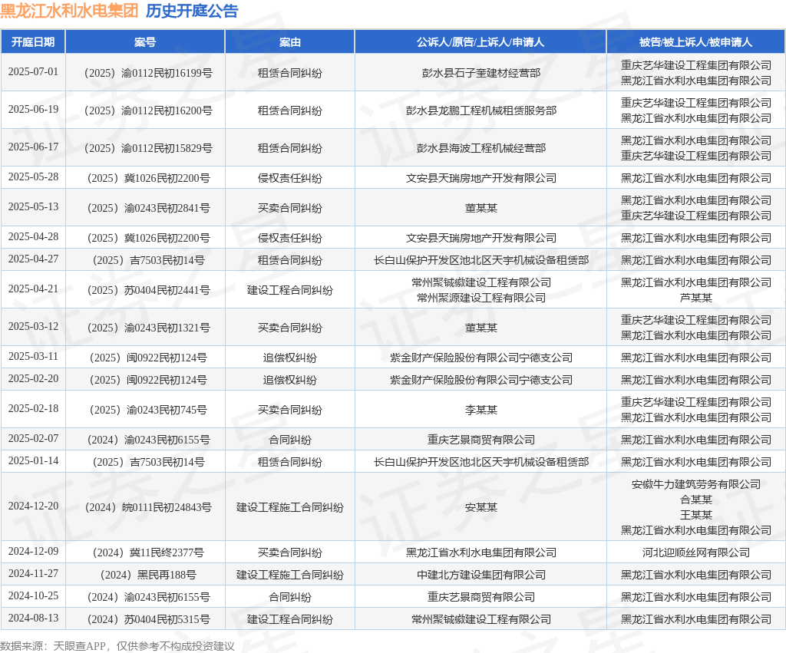Screen dimensions: 786x653
Task: Select date cell 2025-06-17
Action: tap(33, 147)
